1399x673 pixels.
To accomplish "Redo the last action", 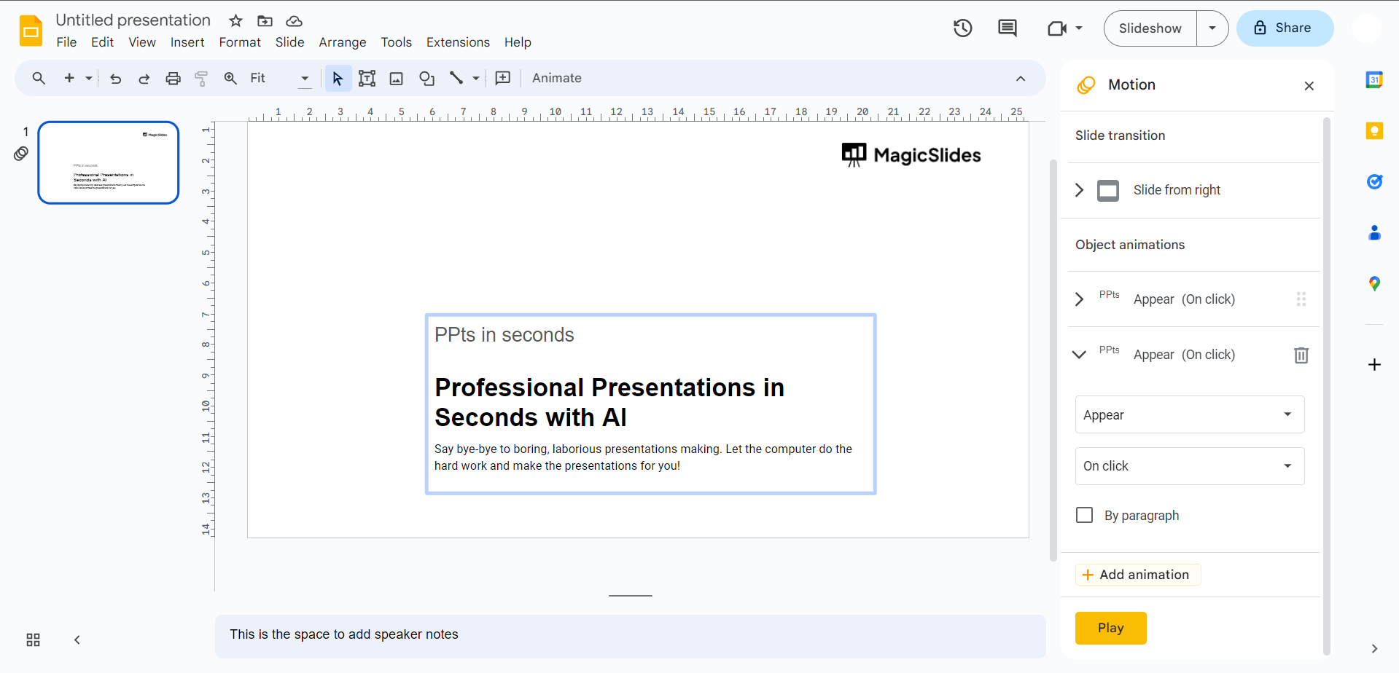I will point(144,78).
